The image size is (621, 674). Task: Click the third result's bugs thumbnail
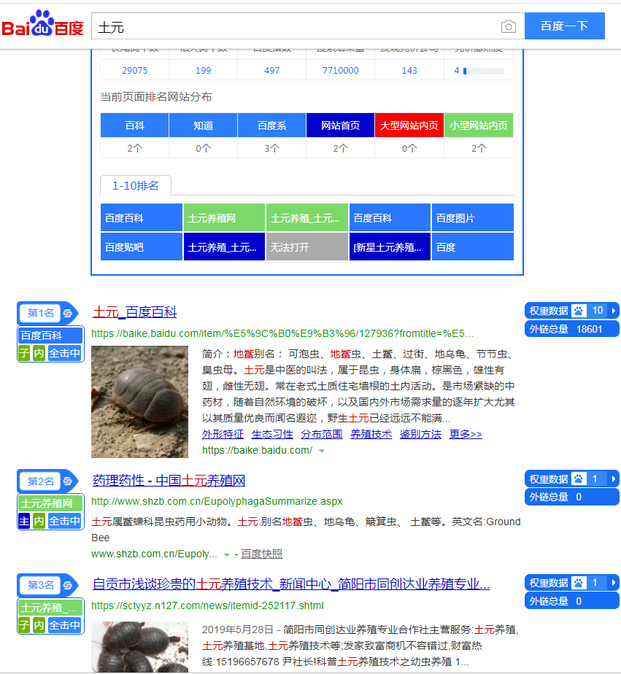140,647
